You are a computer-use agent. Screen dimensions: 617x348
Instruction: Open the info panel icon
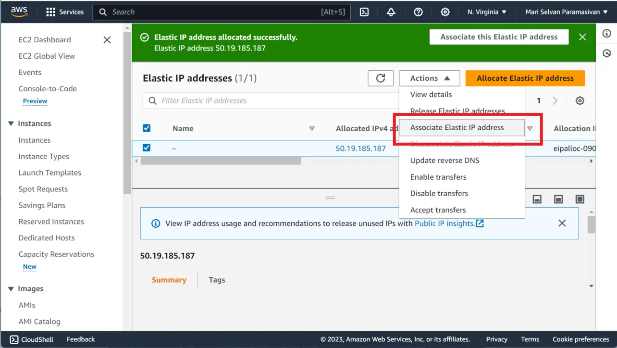(607, 34)
